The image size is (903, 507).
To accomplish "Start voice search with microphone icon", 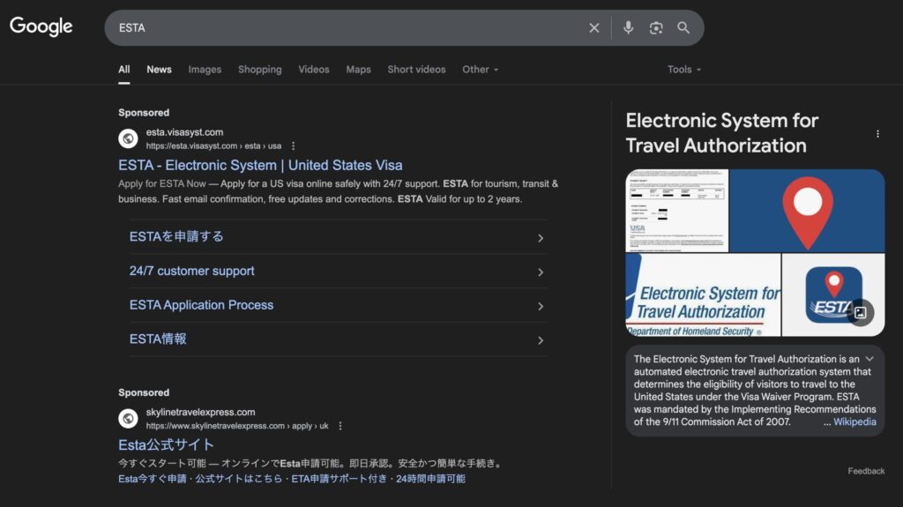I will (628, 28).
